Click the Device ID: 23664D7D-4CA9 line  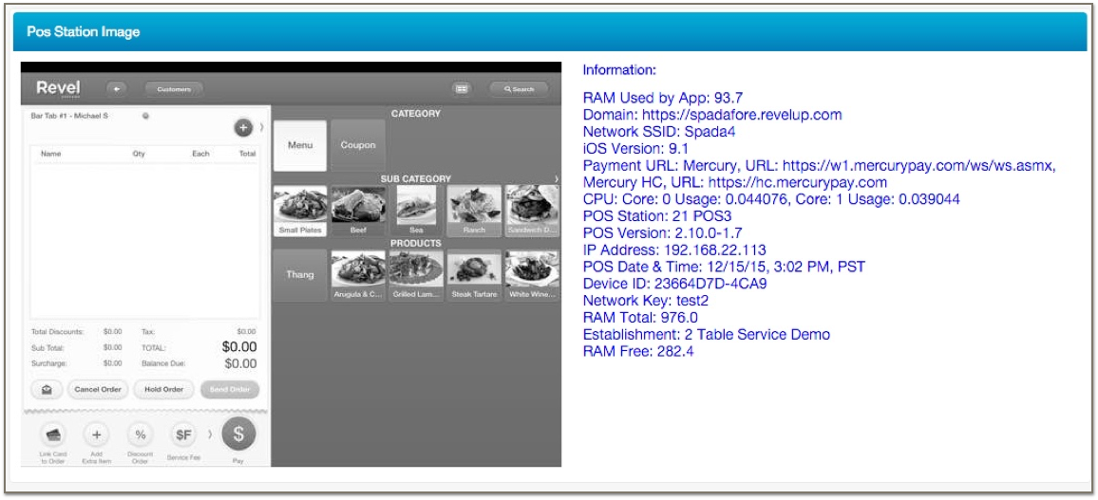coord(674,284)
